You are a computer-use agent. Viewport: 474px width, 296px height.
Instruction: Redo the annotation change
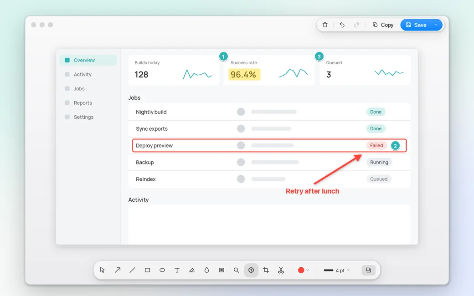[x=357, y=25]
